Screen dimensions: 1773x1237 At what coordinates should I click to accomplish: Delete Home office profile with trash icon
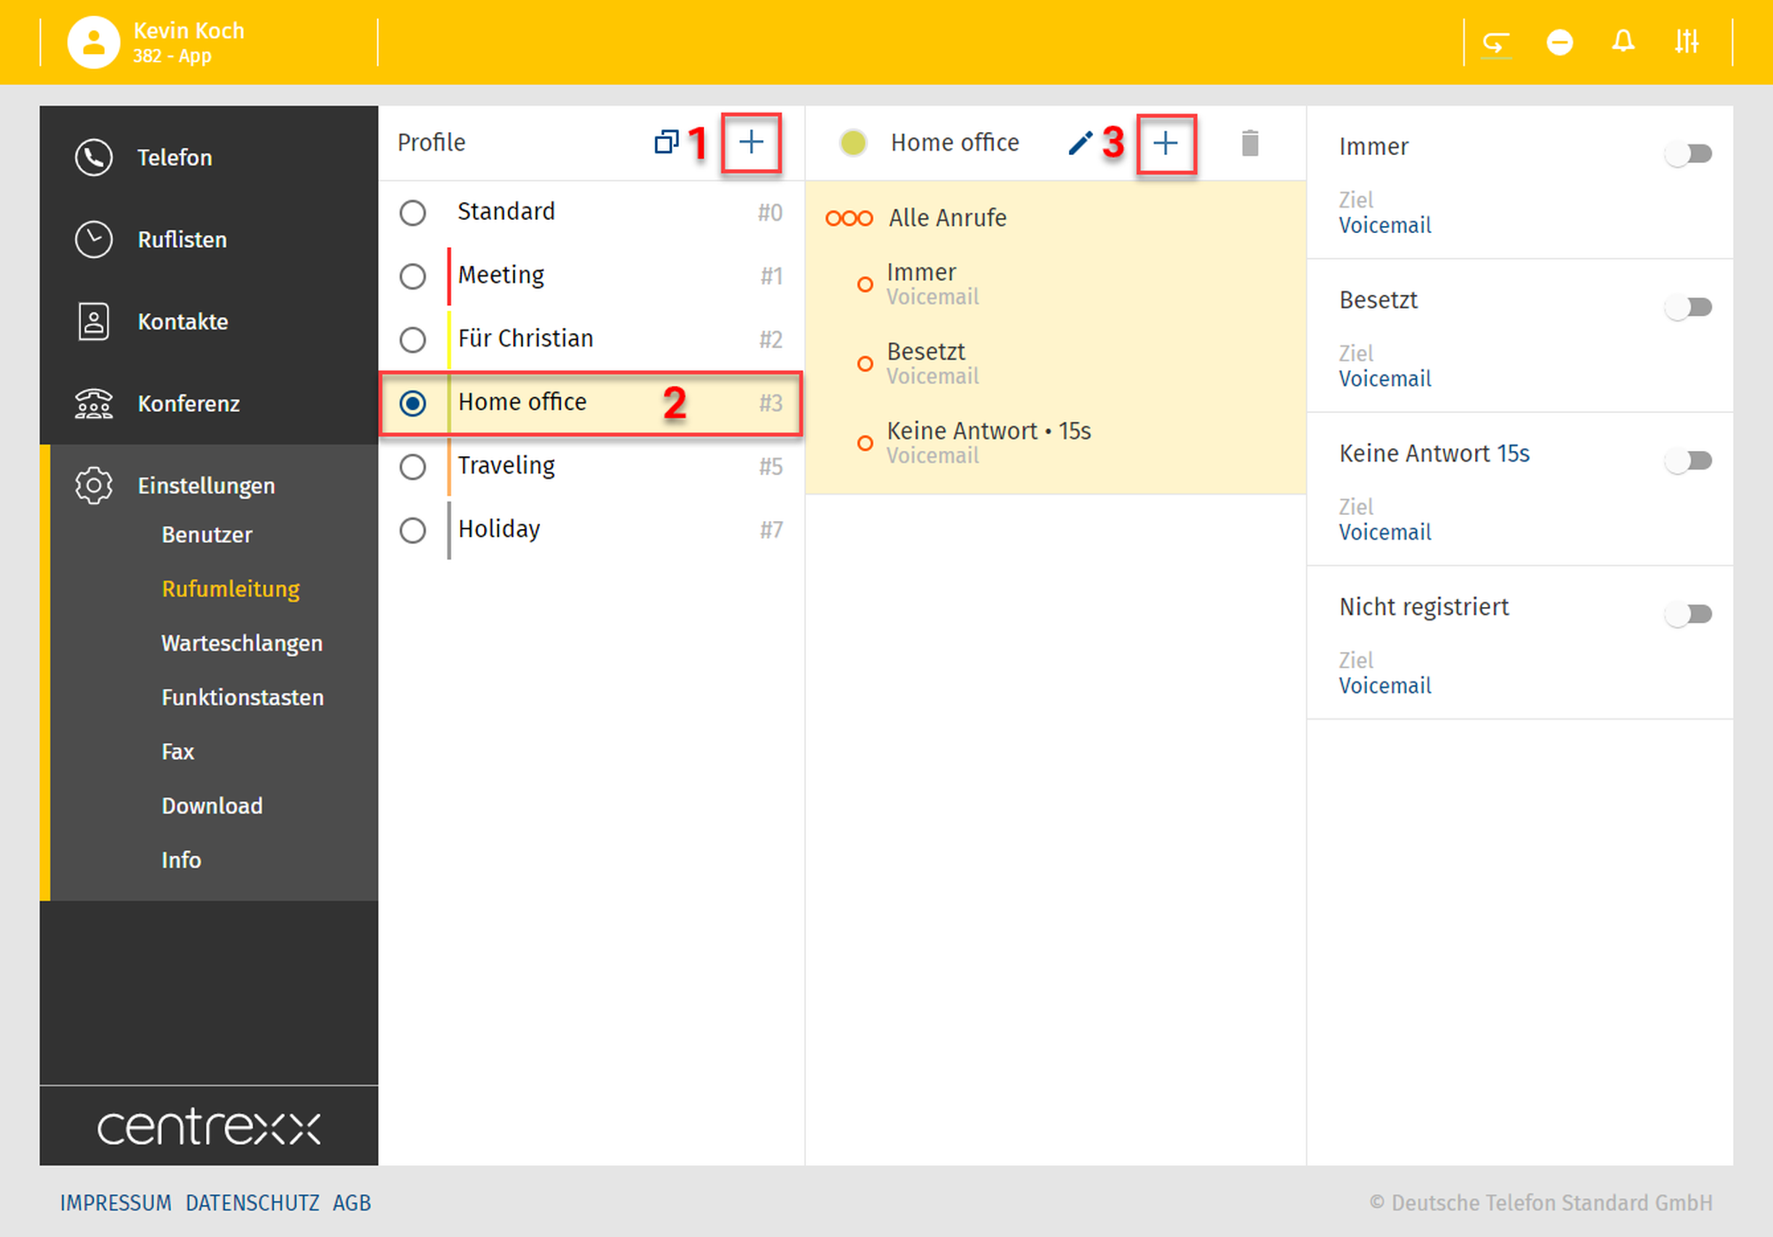click(x=1249, y=143)
